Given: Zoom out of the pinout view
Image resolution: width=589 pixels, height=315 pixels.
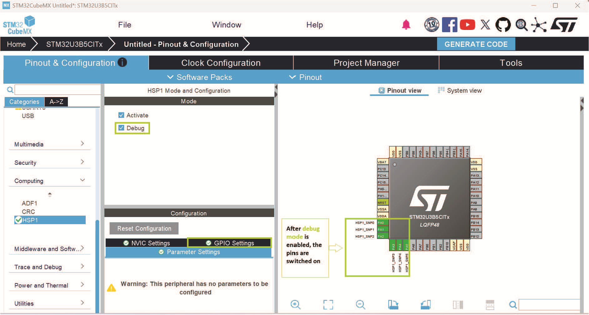Looking at the screenshot, I should (x=360, y=304).
